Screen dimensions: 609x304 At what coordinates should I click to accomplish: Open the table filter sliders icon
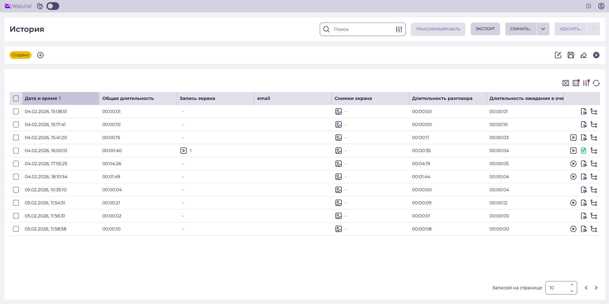[586, 83]
